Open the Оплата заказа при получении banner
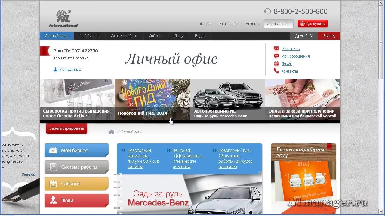The image size is (385, 216). [x=303, y=100]
